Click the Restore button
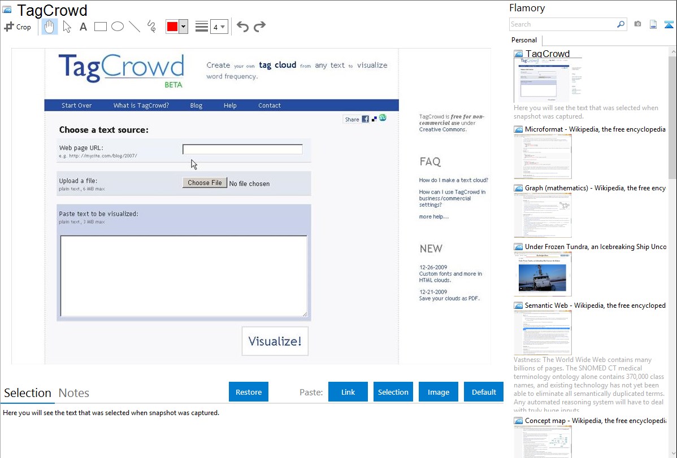This screenshot has width=677, height=458. (249, 392)
